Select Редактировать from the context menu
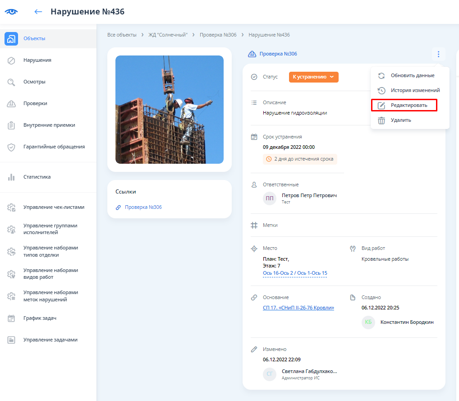The width and height of the screenshot is (459, 401). click(409, 106)
